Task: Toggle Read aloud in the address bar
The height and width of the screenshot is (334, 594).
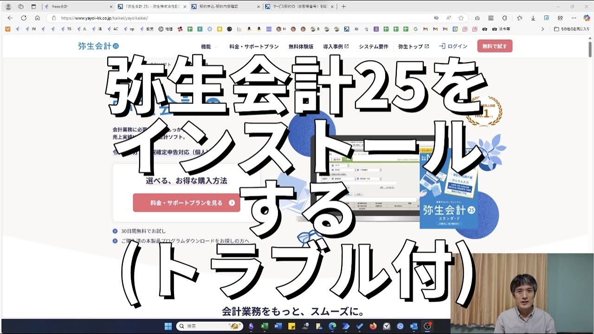Action: [449, 18]
